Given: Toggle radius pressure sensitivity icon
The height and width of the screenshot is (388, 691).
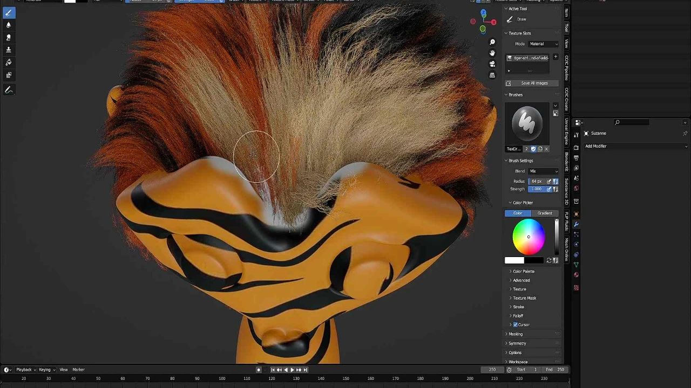Looking at the screenshot, I should 549,182.
